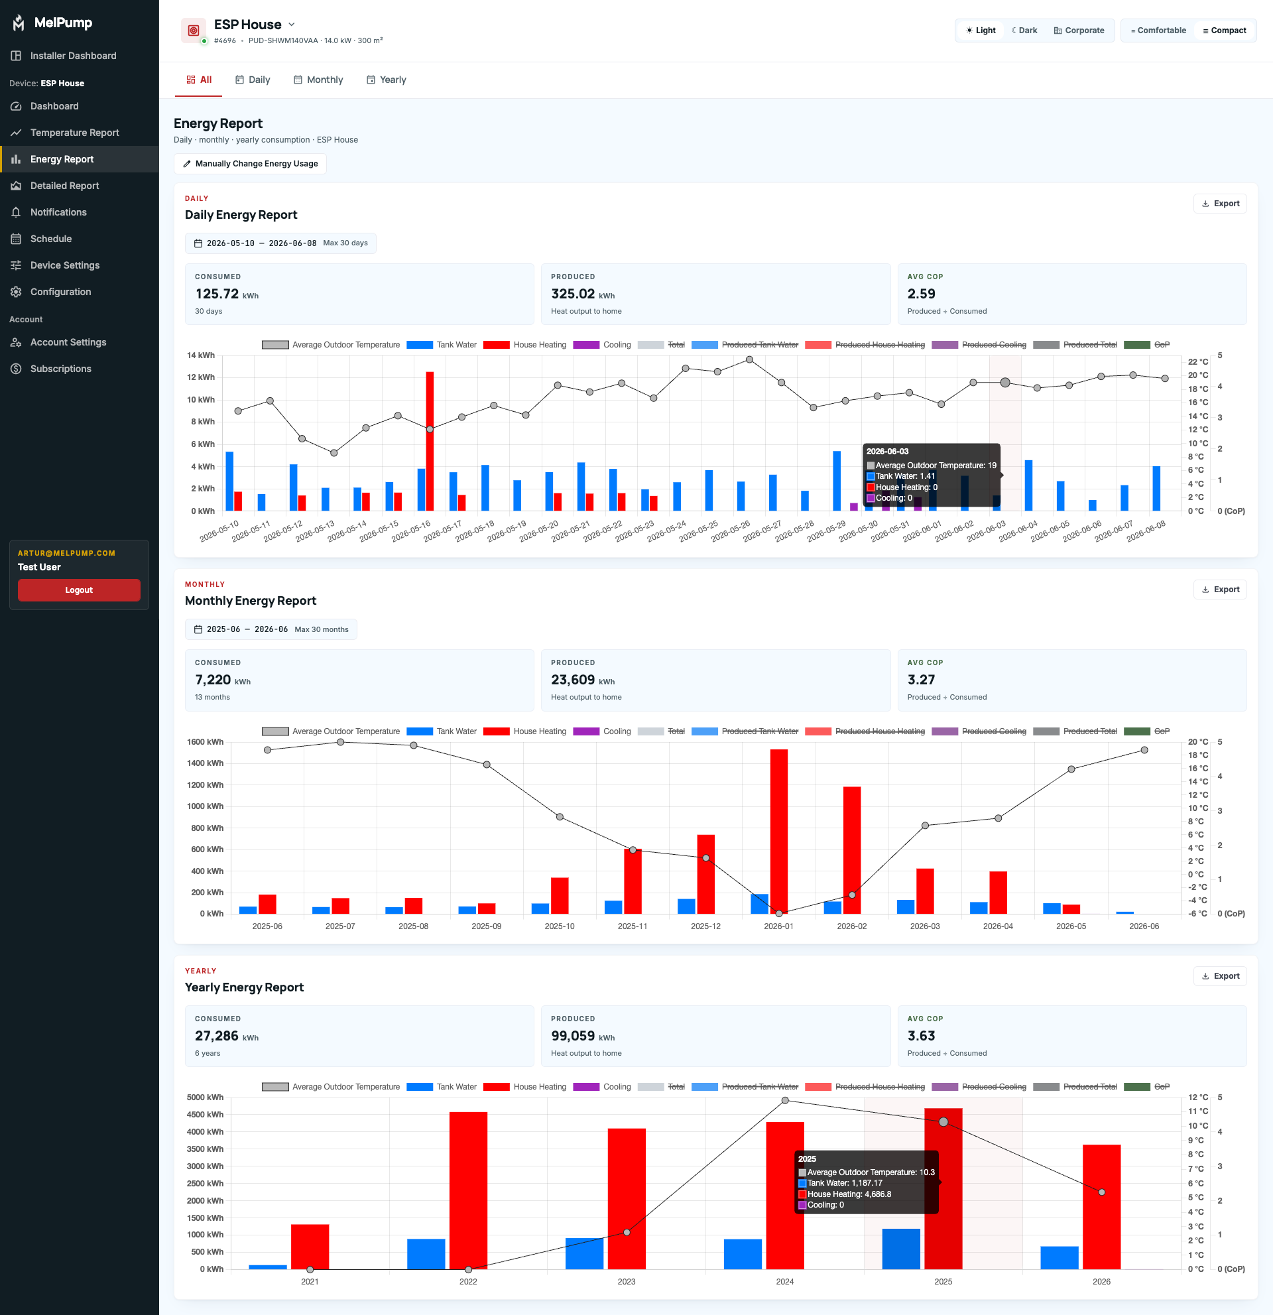Screen dimensions: 1273x1315
Task: Click the Temperature Report chart-line icon
Action: [16, 133]
